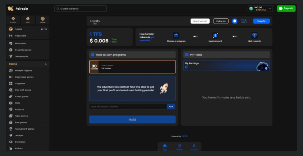Image resolution: width=303 pixels, height=156 pixels.
Task: Open the Casino category icon
Action: pyautogui.click(x=13, y=20)
